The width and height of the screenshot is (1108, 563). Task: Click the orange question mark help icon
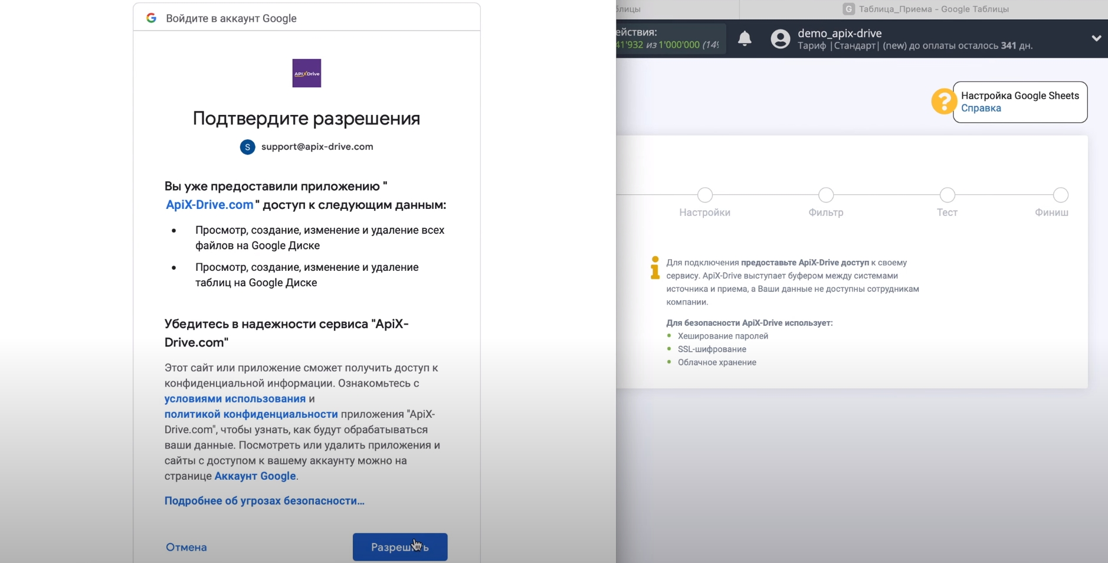(944, 102)
